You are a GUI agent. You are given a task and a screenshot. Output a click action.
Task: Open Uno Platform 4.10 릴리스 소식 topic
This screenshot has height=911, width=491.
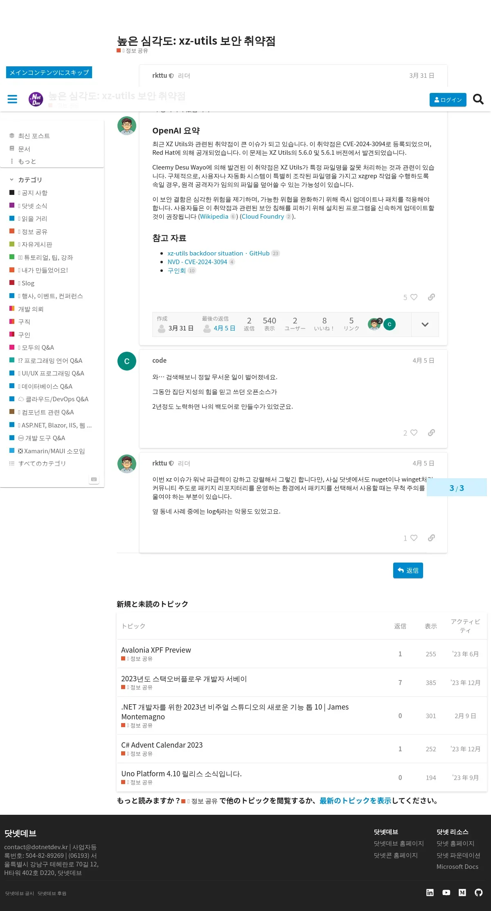click(181, 774)
